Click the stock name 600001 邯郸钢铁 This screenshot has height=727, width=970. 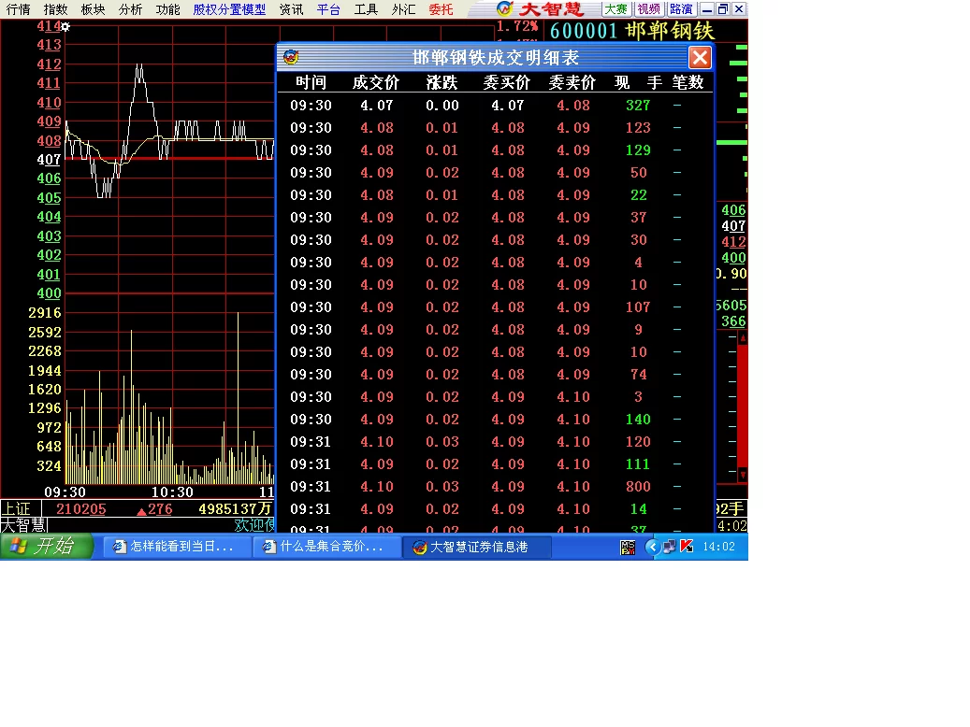(631, 31)
